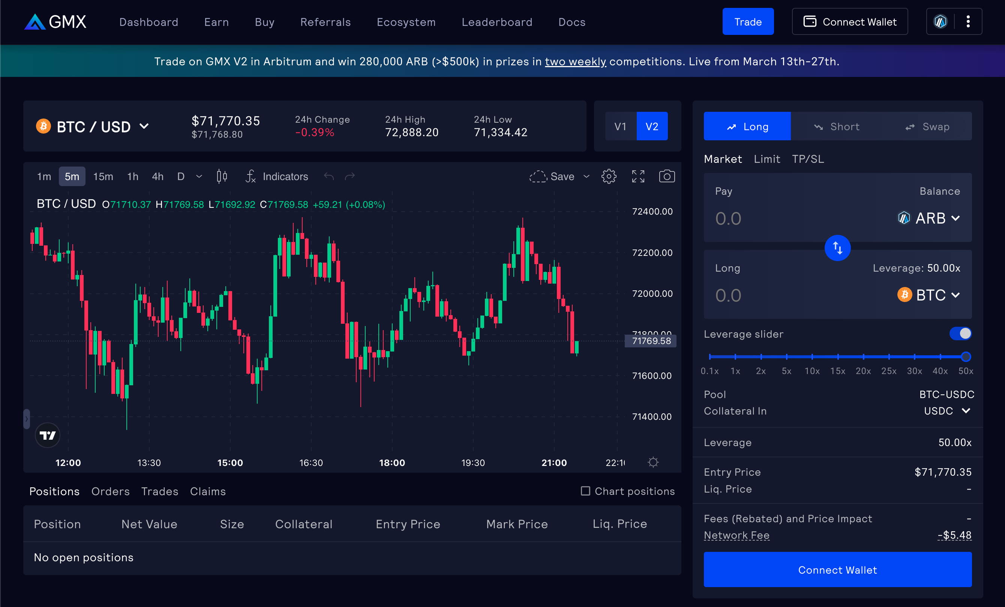Toggle the Leverage slider switch off
1005x607 pixels.
960,334
